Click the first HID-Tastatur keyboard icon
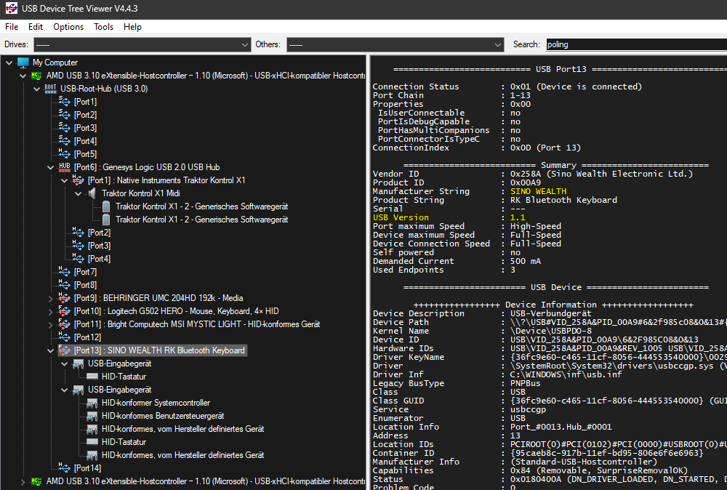This screenshot has width=727, height=490. [92, 377]
